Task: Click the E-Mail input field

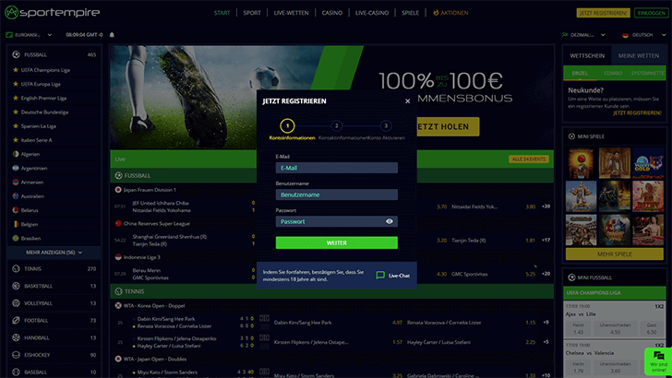Action: click(x=336, y=168)
